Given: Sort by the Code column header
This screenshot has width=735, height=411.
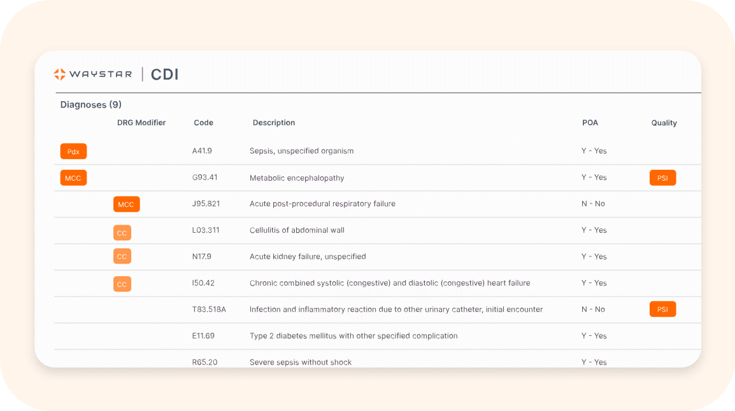Looking at the screenshot, I should 203,123.
